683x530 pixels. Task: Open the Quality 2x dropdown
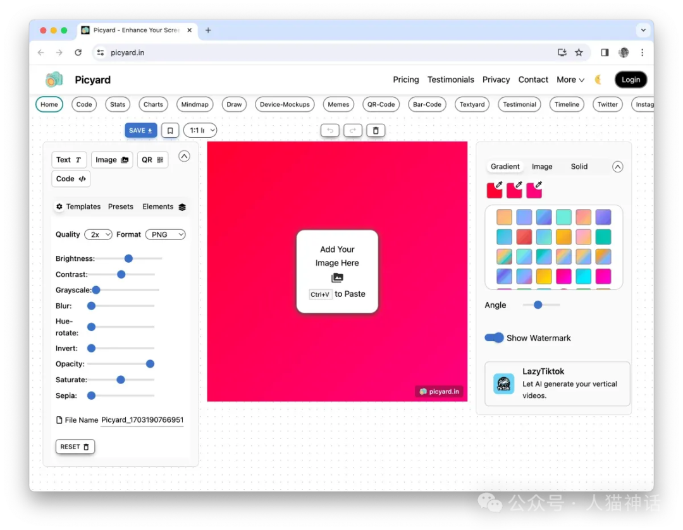[x=98, y=234]
